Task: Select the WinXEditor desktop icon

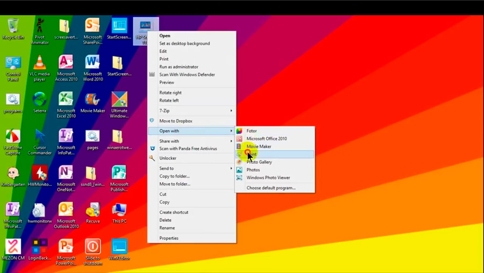Action: coord(119,250)
